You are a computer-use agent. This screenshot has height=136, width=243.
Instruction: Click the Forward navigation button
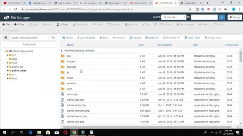119,38
